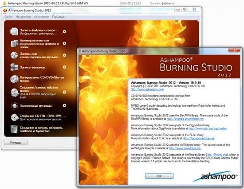Click OK in the About dialog
244x189 pixels.
tap(159, 176)
